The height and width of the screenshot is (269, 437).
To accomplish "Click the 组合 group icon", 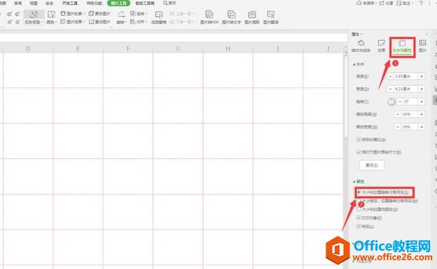I will (133, 14).
